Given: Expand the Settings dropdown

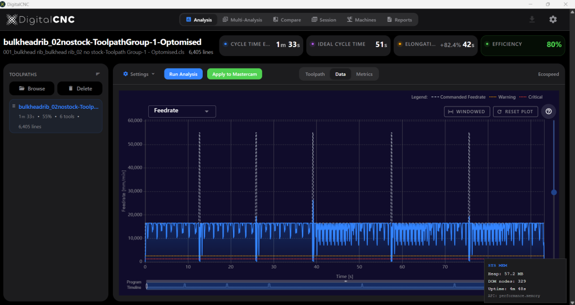Looking at the screenshot, I should click(x=139, y=74).
